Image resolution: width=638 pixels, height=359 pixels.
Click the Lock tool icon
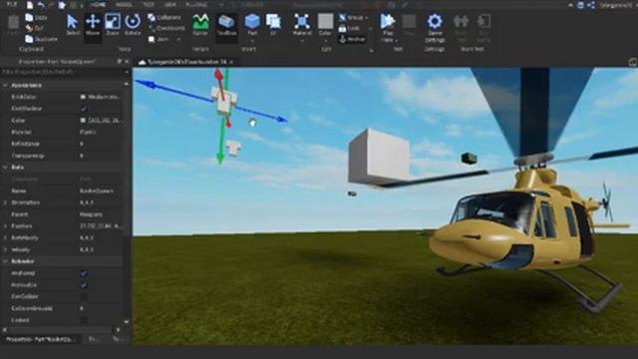343,28
